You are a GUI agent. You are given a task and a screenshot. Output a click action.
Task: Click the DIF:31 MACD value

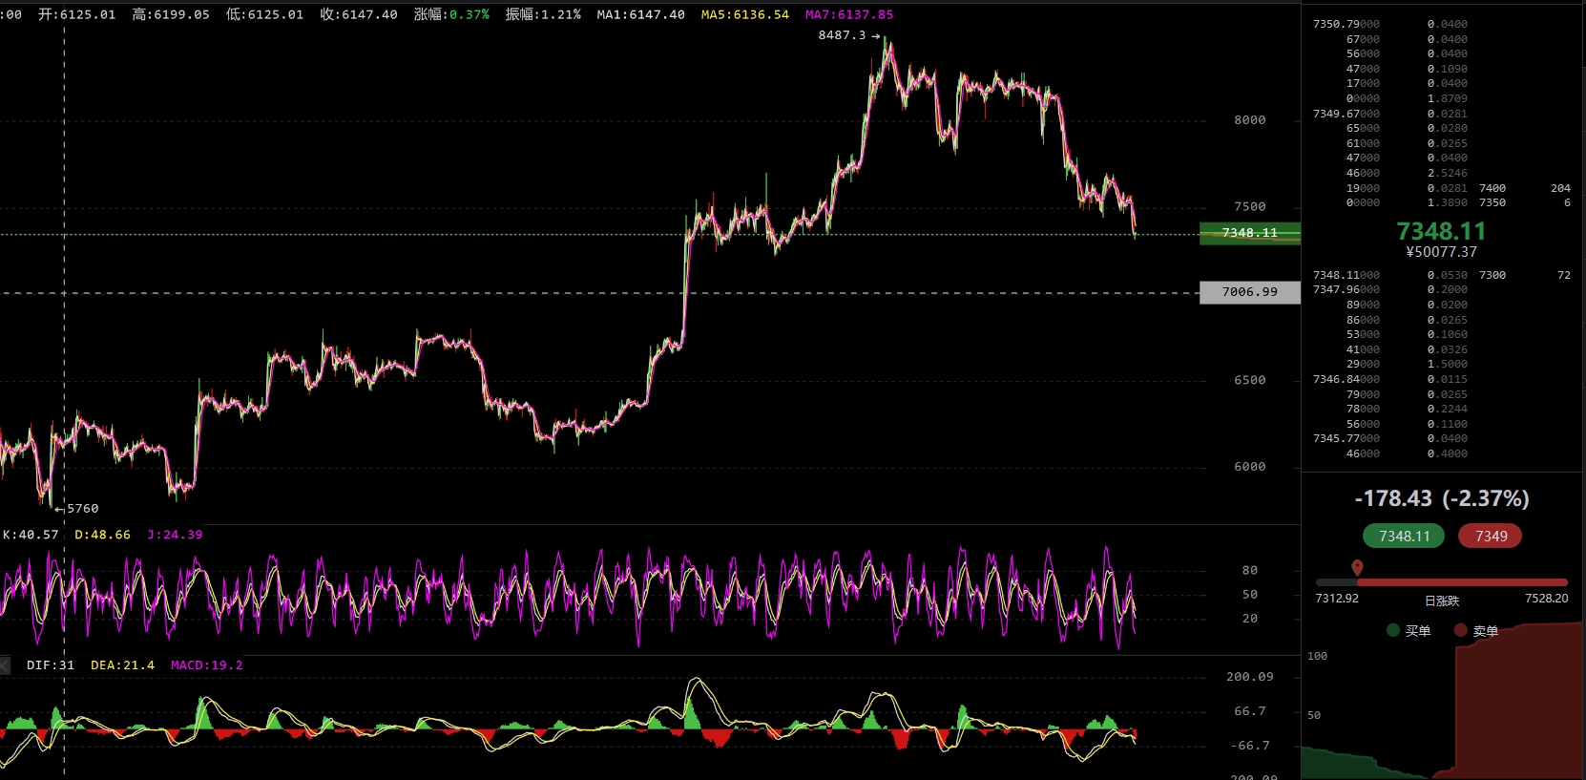coord(51,665)
